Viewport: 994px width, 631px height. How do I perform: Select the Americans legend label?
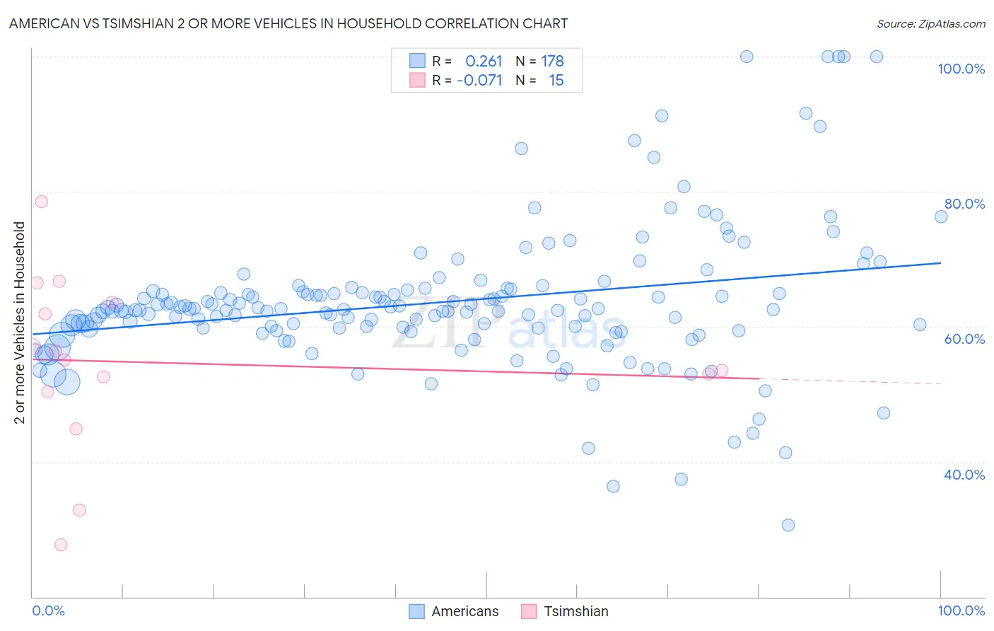click(x=465, y=611)
